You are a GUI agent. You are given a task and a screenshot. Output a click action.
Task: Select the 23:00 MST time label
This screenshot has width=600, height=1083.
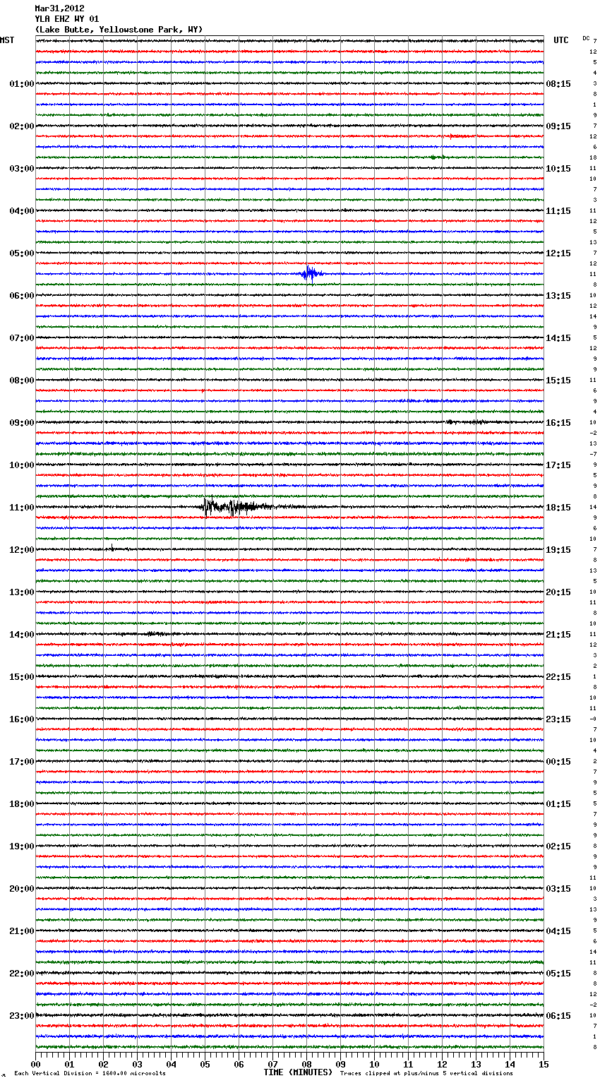tap(22, 1016)
